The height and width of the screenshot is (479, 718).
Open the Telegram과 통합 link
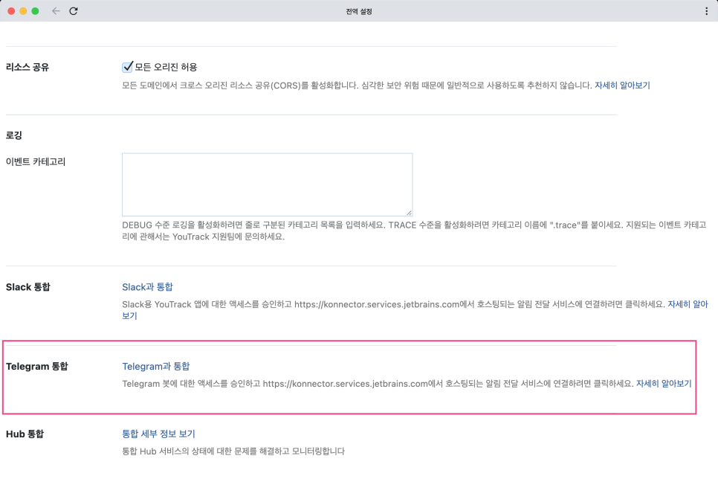point(155,366)
